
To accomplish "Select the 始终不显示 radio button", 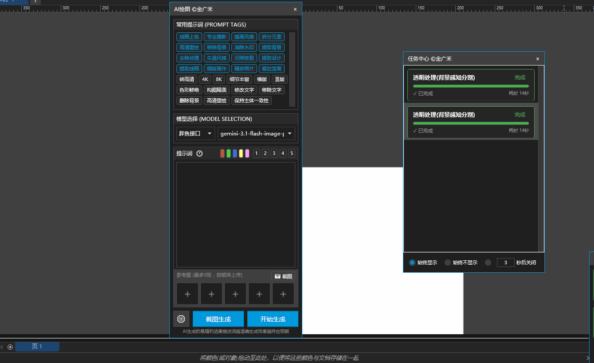I will coord(448,263).
